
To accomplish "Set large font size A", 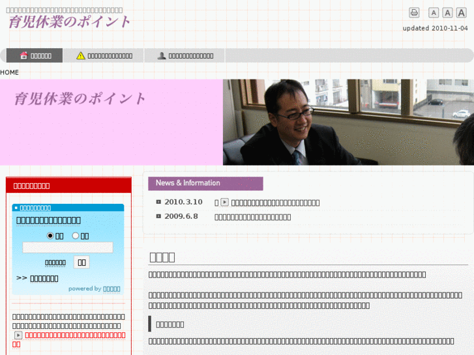I will 461,12.
